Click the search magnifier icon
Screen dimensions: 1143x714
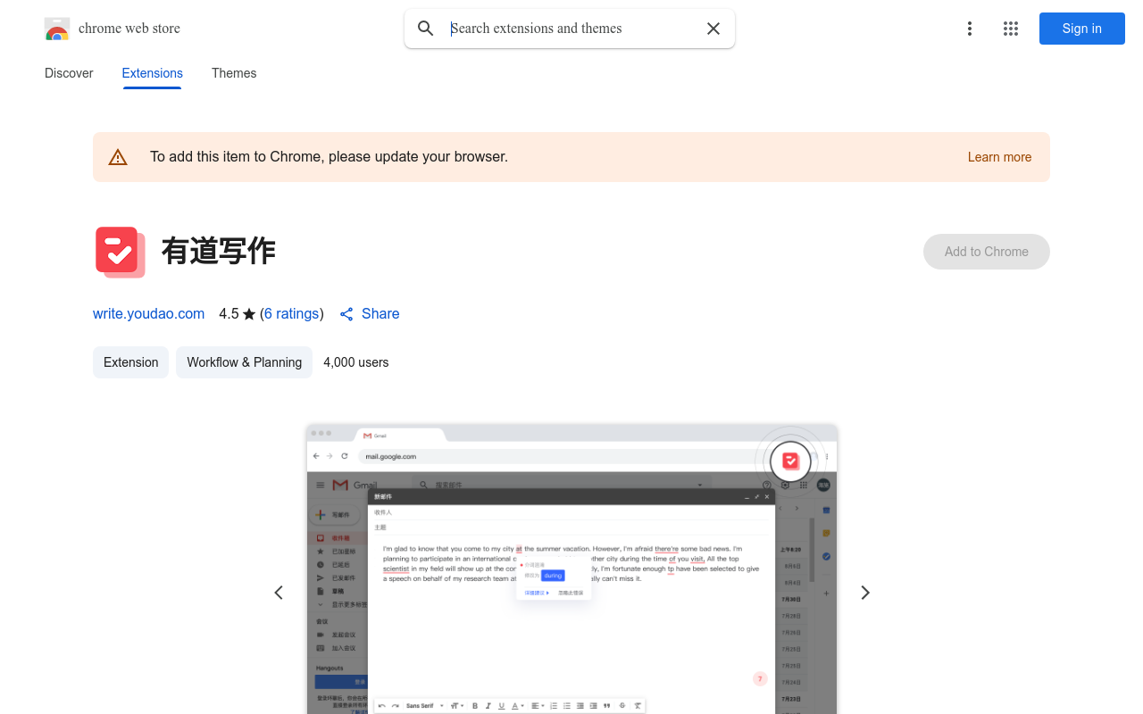426,29
